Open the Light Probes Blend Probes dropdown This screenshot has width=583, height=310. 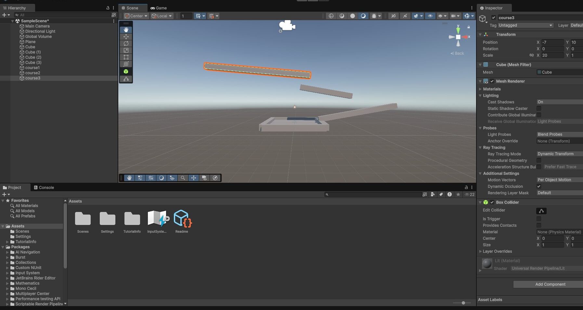coord(559,134)
